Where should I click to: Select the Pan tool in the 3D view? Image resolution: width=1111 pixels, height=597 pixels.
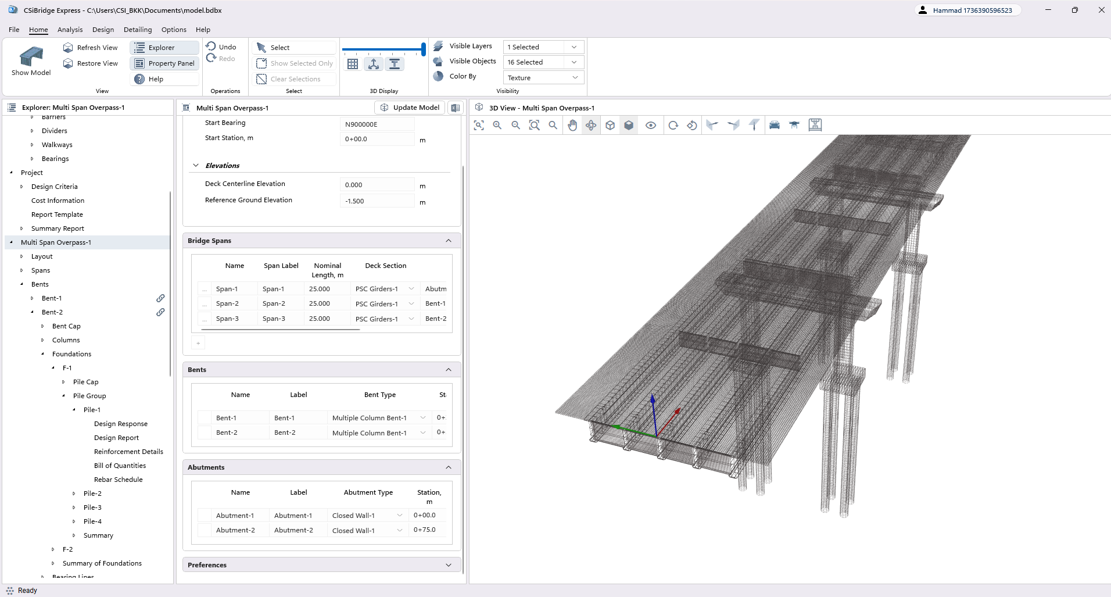[572, 124]
